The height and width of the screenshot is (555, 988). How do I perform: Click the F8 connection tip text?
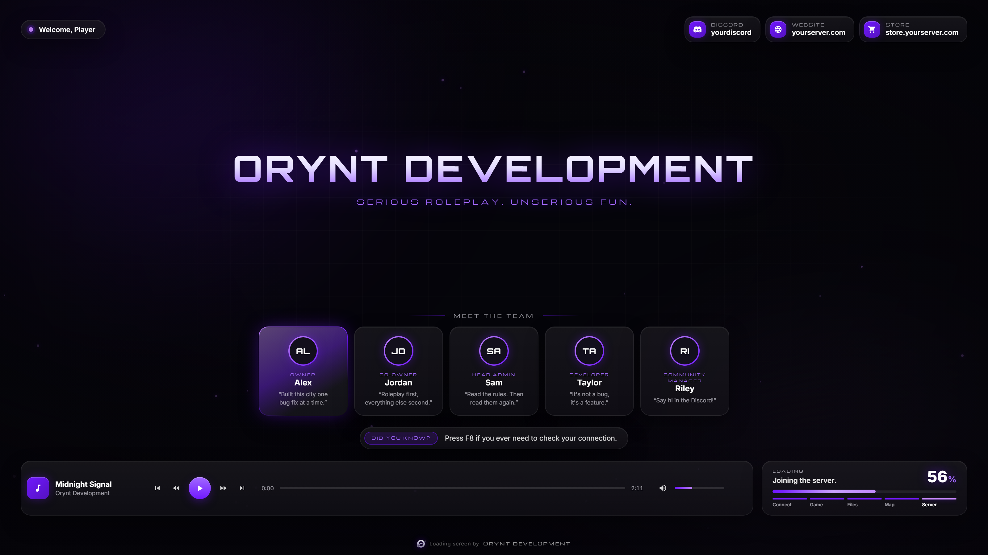[x=531, y=438]
